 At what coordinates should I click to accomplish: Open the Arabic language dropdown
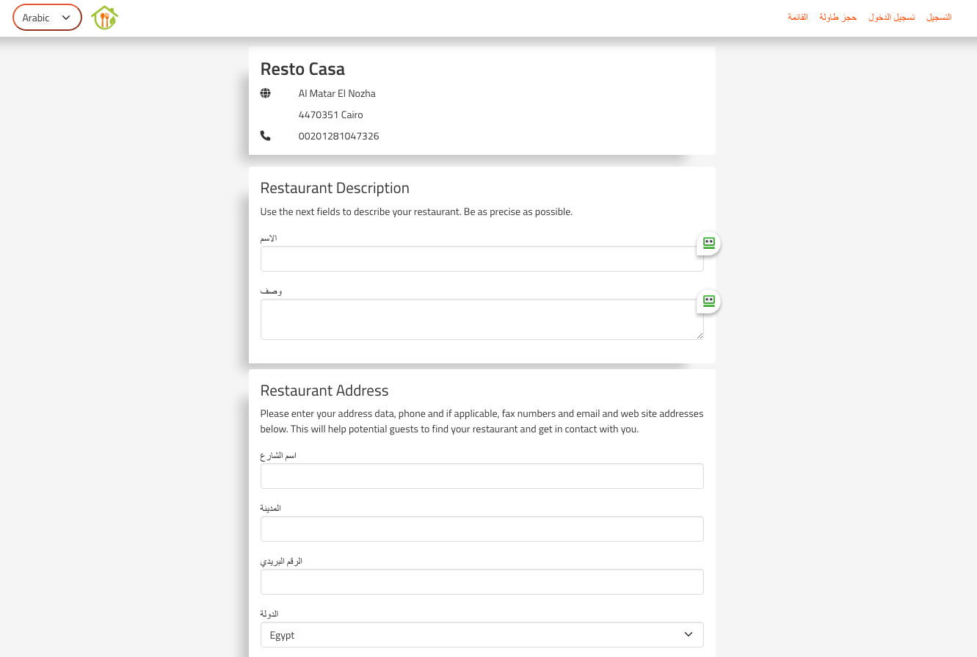click(47, 18)
